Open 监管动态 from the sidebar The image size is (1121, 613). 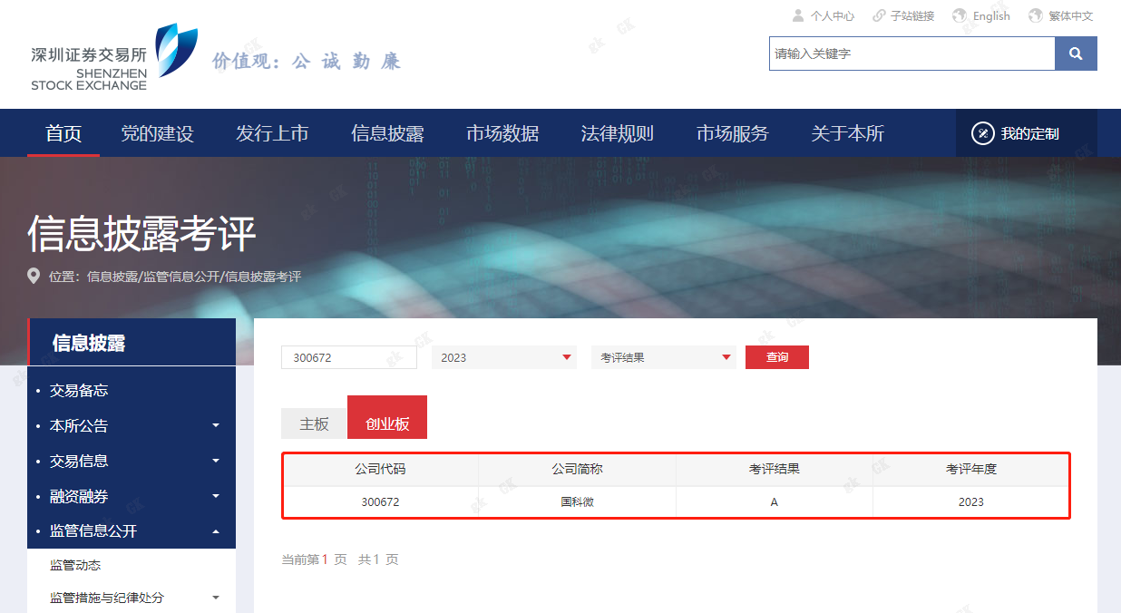tap(74, 564)
